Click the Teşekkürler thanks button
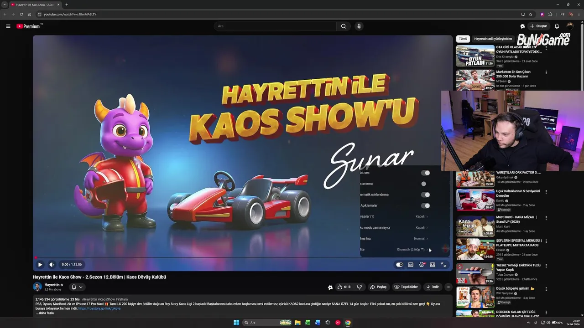Screen dimensions: 584x328 pyautogui.click(x=406, y=287)
